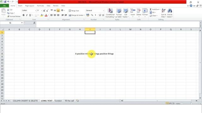Toggle Italic formatting
Viewport: 202px width, 113px height.
(27, 15)
